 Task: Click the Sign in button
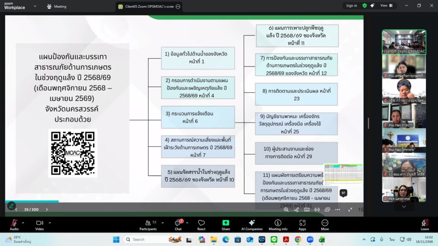351,6
